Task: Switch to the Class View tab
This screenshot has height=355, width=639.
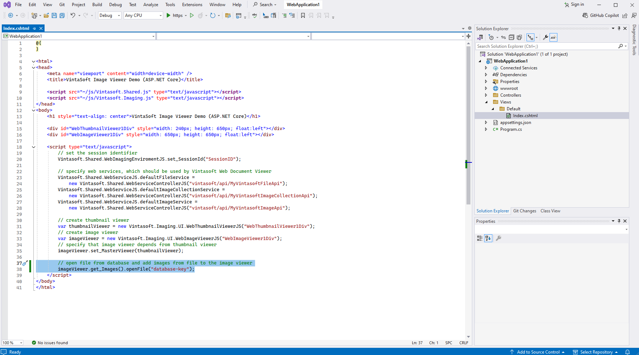Action: pyautogui.click(x=550, y=211)
